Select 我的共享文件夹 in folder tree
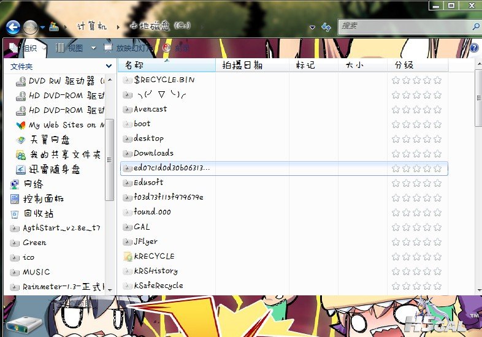The image size is (482, 337). 58,154
